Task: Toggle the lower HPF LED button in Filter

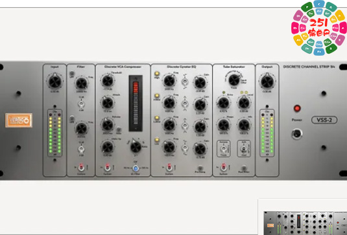Action: (x=72, y=118)
